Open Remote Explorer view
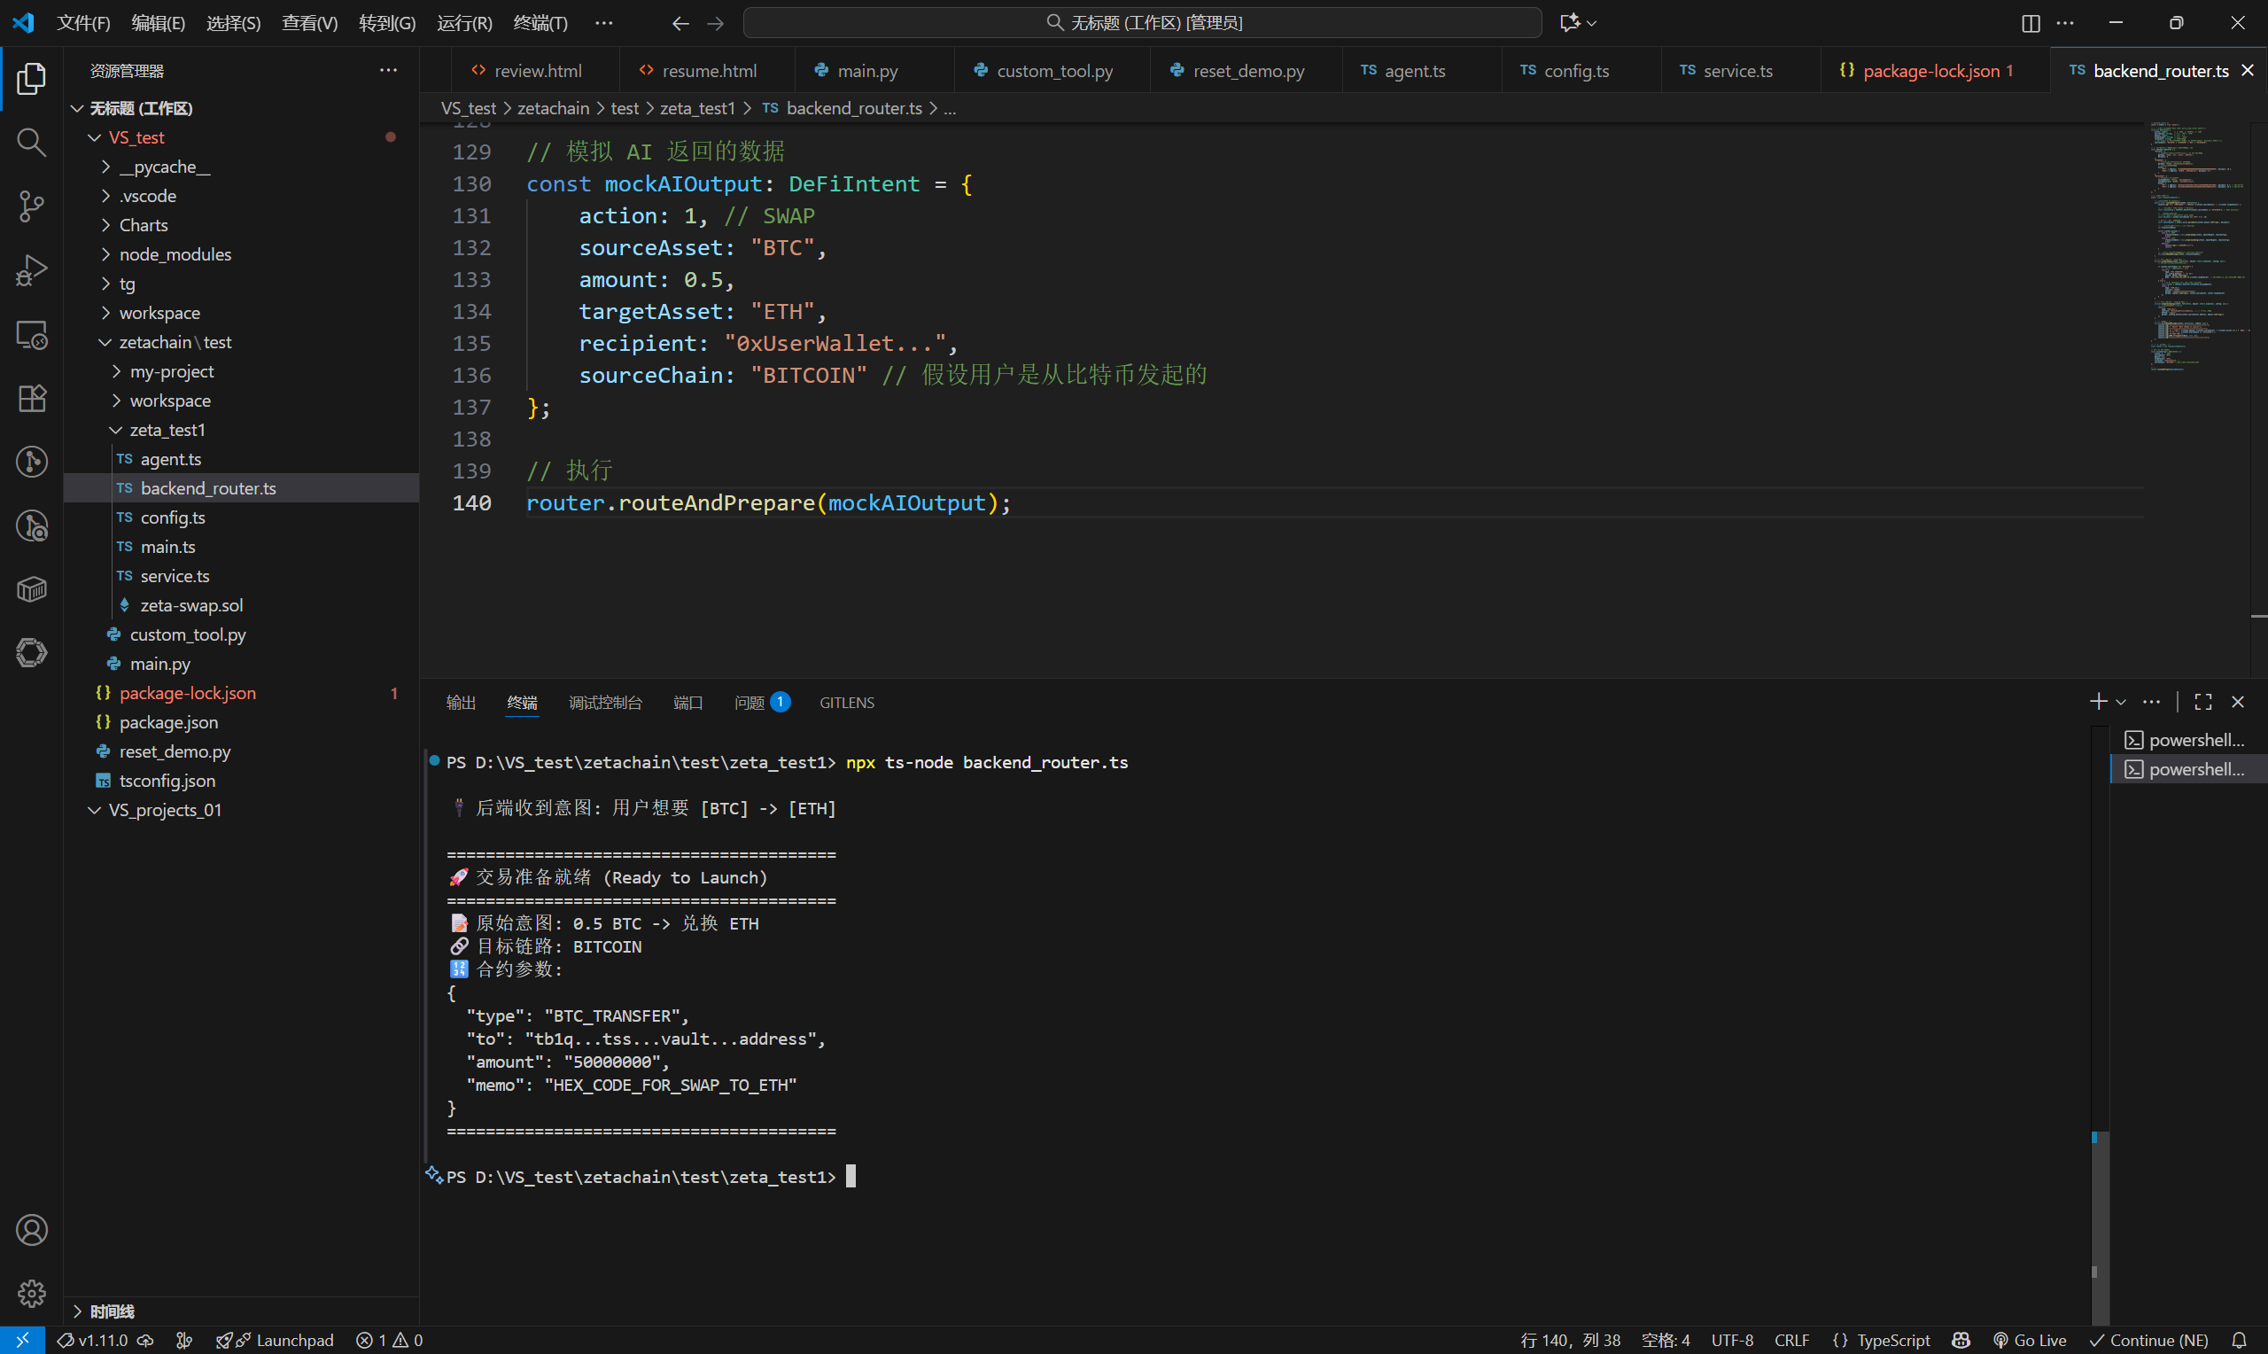Image resolution: width=2268 pixels, height=1354 pixels. [x=31, y=335]
